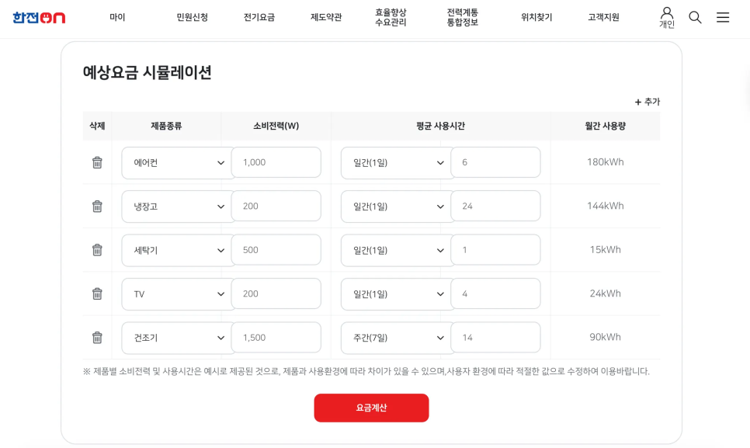Expand the 세탁기 product type selector

point(175,249)
